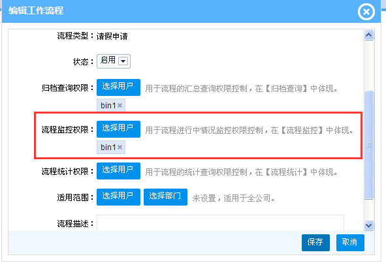Click 选择用户 for 归档查询权限
The image size is (386, 263).
click(118, 87)
